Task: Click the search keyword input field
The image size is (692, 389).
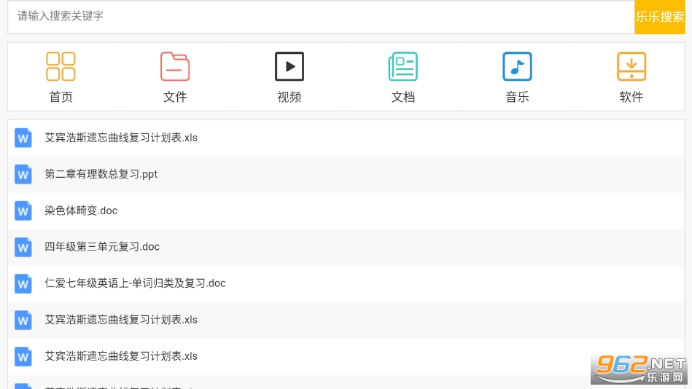Action: point(321,16)
